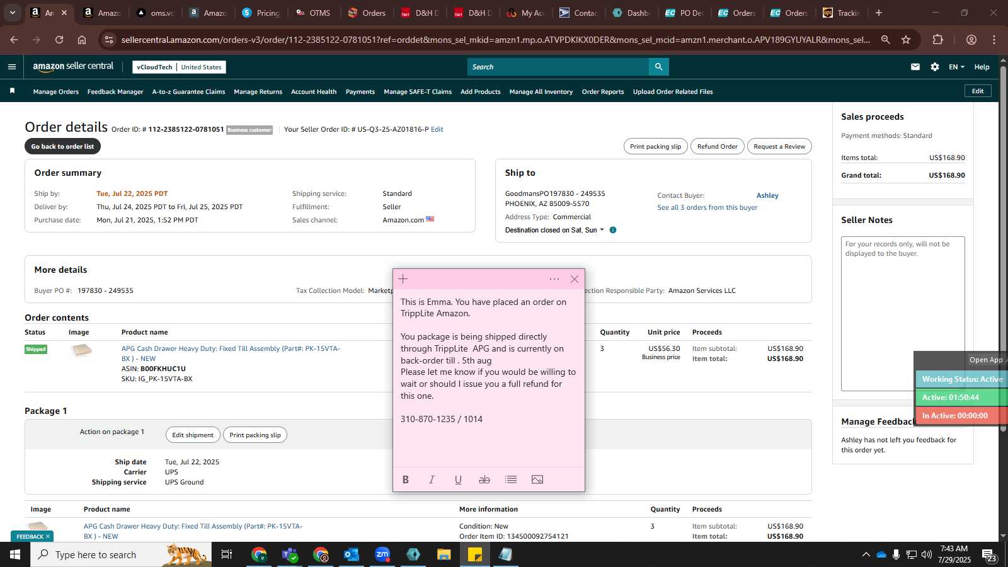Toggle italic in sticky note
Screen dimensions: 1008x567
432,479
